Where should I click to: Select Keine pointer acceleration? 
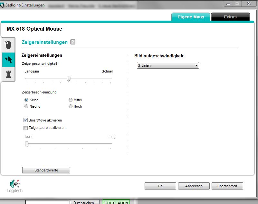coord(26,100)
